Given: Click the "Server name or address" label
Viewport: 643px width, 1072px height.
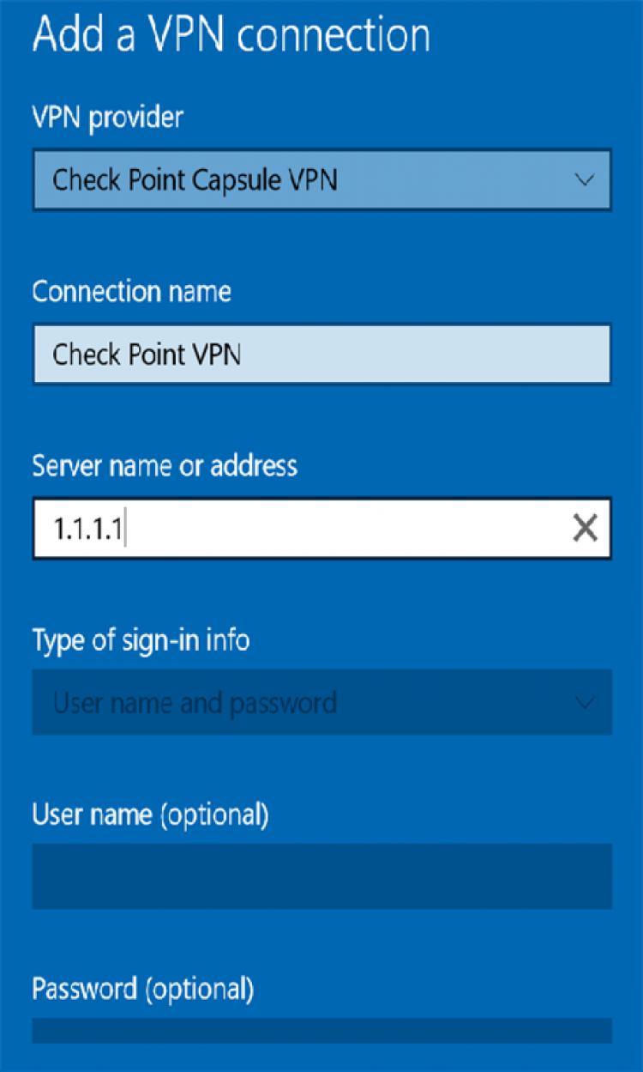Looking at the screenshot, I should pos(165,466).
